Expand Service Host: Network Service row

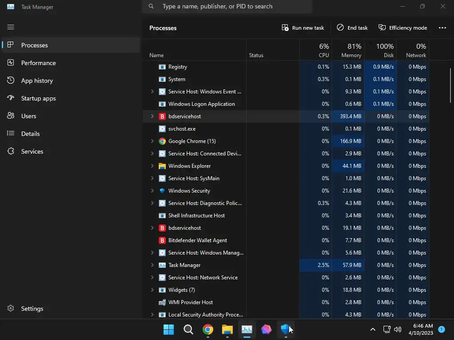[153, 278]
